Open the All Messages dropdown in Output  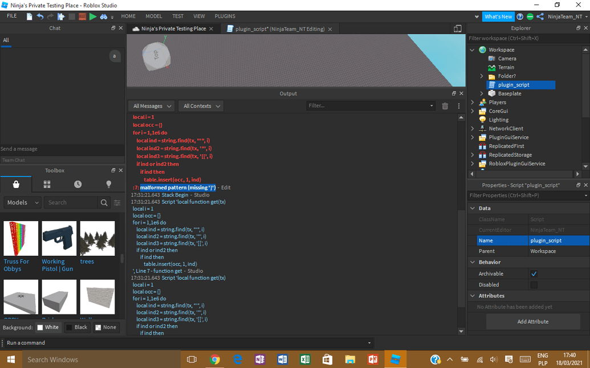click(x=150, y=105)
